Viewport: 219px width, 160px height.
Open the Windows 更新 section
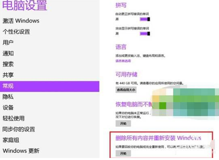21,151
